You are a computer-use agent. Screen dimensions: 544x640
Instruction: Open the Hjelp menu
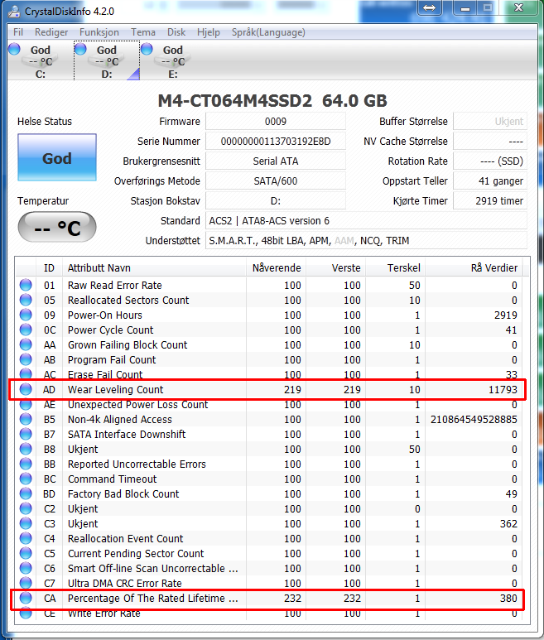(208, 32)
